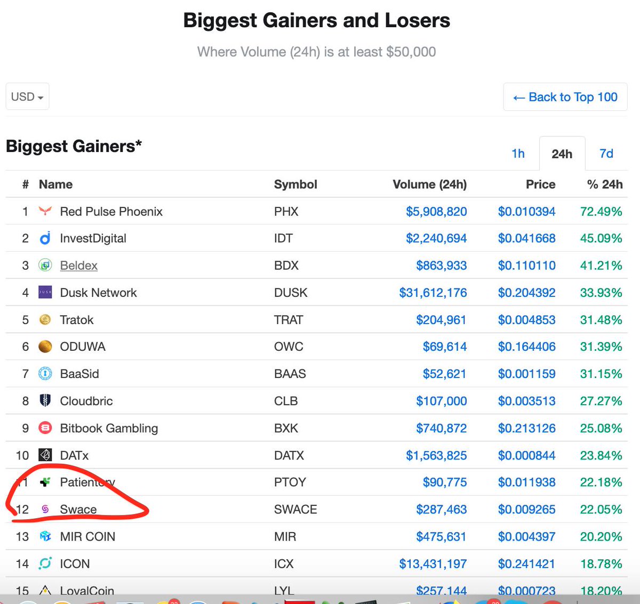640x604 pixels.
Task: Open the MIR COIN link
Action: (x=87, y=536)
